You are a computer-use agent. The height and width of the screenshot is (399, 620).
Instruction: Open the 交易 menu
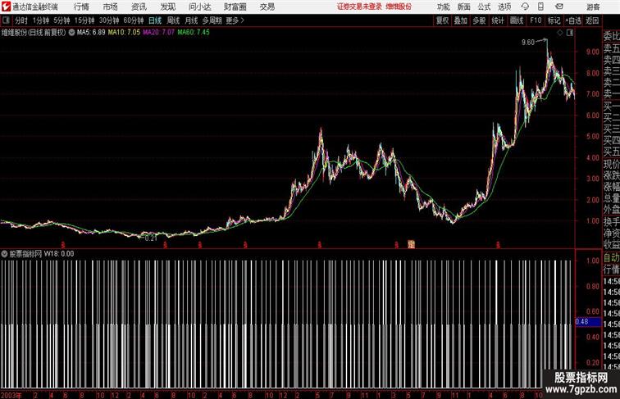(267, 7)
